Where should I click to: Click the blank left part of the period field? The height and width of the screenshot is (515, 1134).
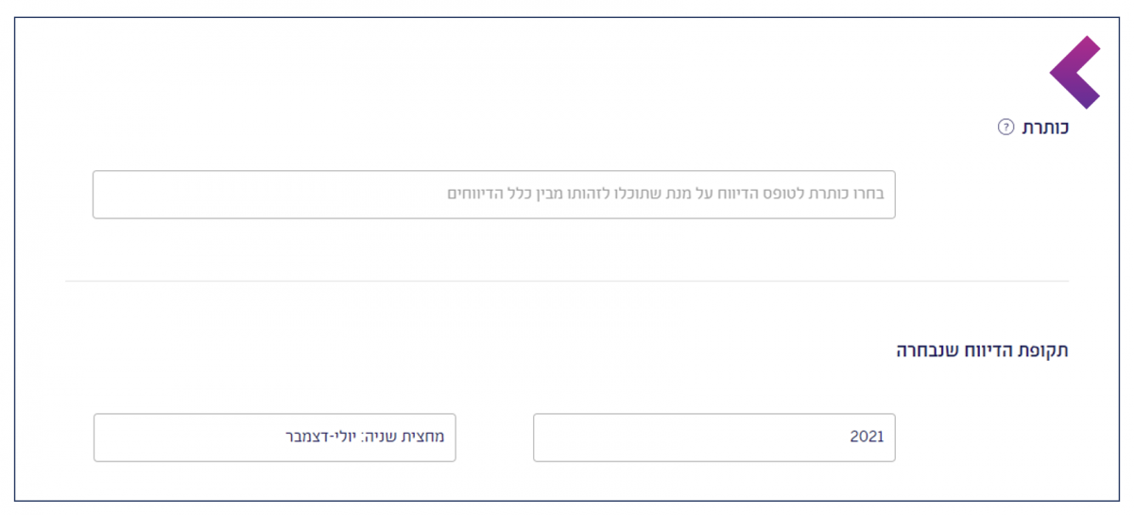pyautogui.click(x=170, y=438)
